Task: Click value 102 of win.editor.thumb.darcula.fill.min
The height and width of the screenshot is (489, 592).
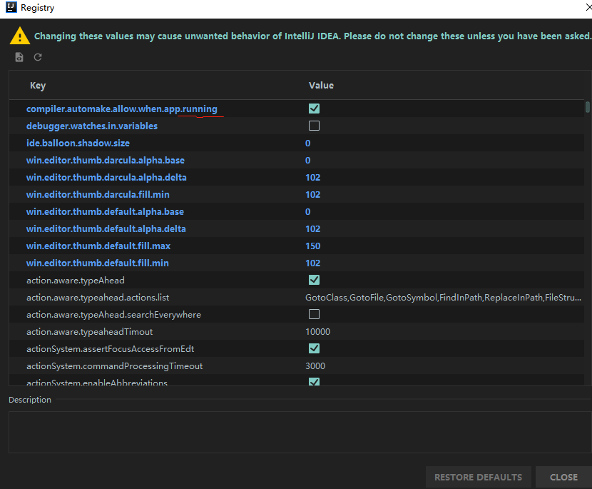Action: (x=312, y=195)
